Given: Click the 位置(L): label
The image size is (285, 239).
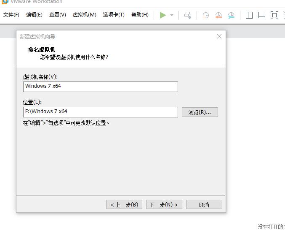Looking at the screenshot, I should click(32, 102).
